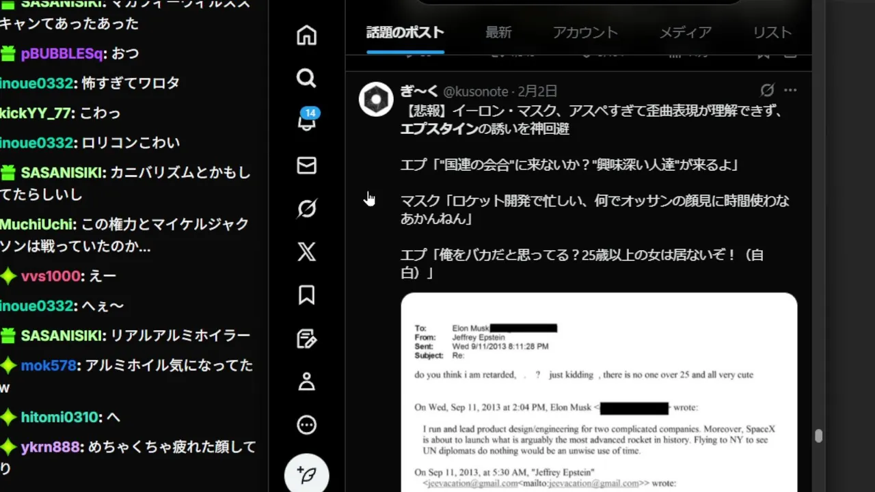Click the browser page scrollbar thumb
The height and width of the screenshot is (492, 875).
[818, 437]
